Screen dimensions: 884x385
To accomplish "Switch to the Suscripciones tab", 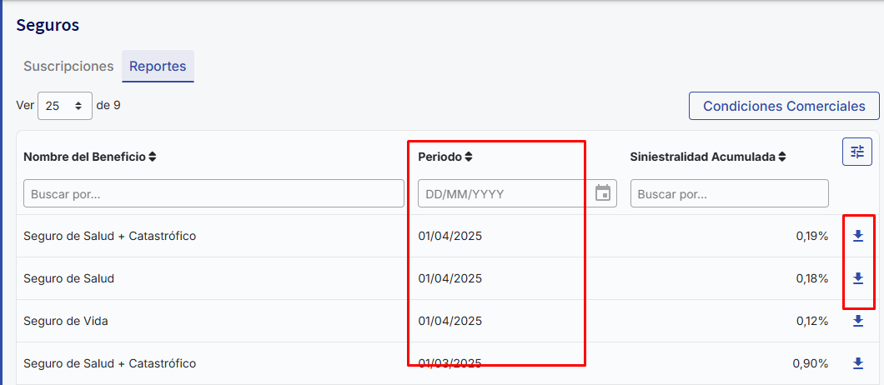I will click(68, 67).
